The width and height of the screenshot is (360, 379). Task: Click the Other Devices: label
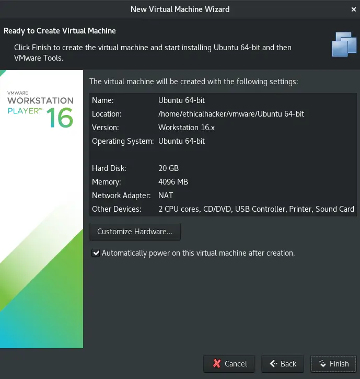tap(117, 209)
